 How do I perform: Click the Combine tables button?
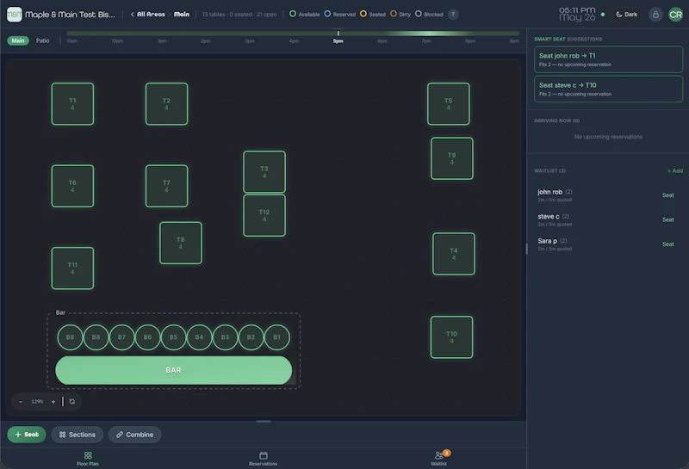pos(135,435)
